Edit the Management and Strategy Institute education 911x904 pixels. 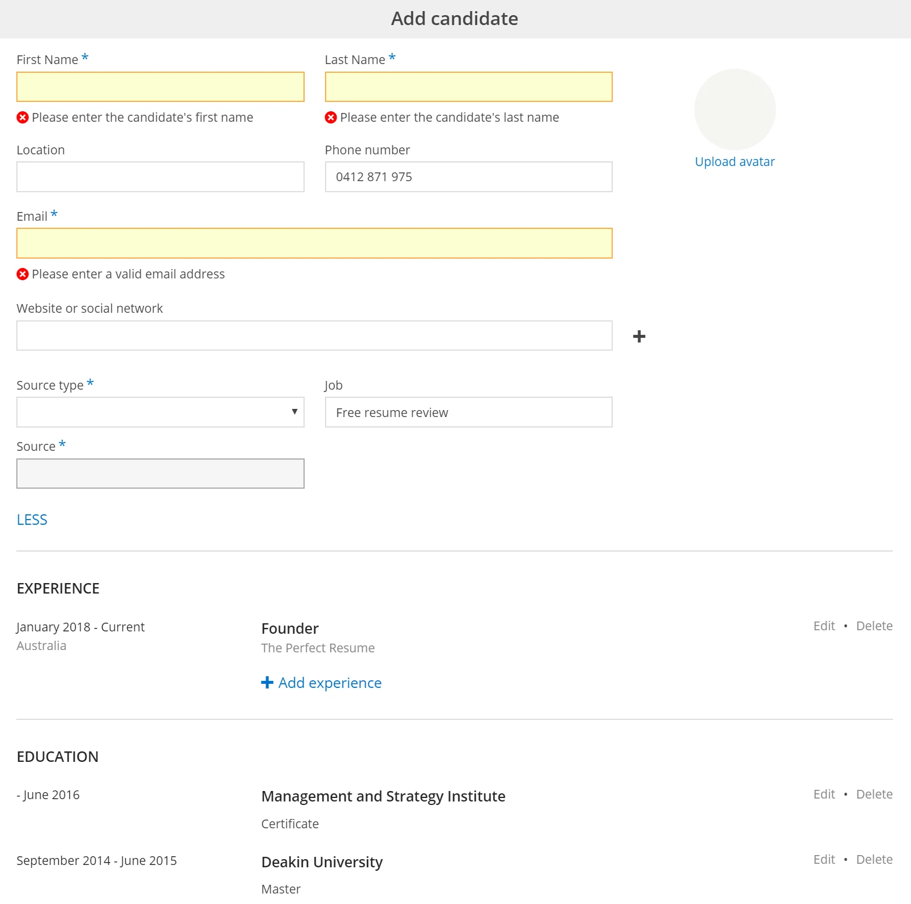(824, 794)
